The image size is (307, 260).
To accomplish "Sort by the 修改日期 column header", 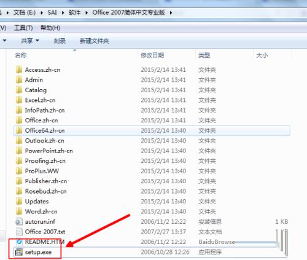I will [152, 55].
